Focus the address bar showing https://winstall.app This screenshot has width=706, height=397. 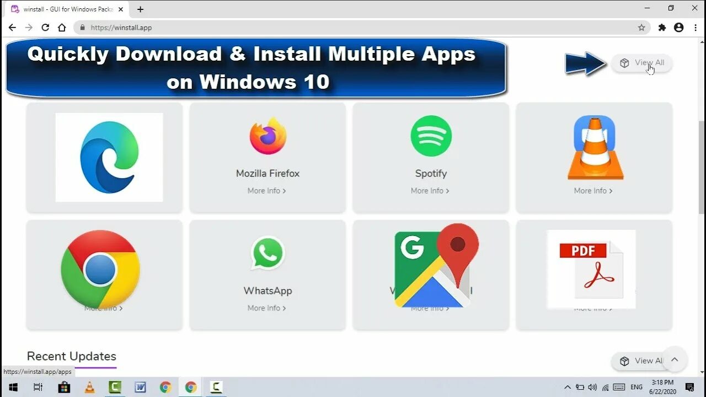[361, 28]
